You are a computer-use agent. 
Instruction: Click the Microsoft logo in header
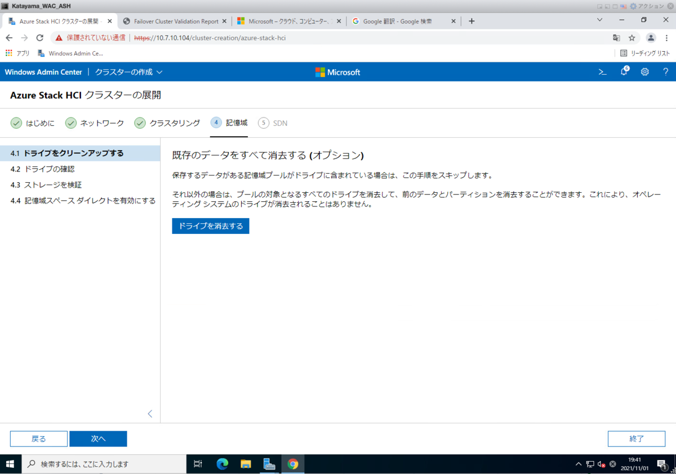click(337, 72)
